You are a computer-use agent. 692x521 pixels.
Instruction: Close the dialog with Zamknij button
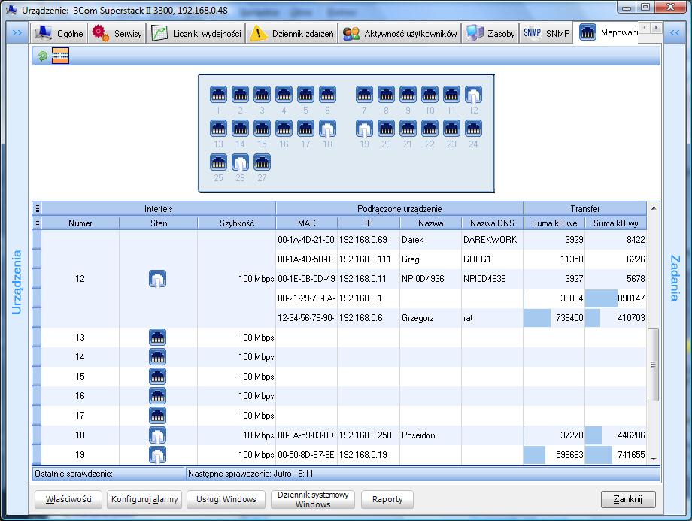pos(628,499)
